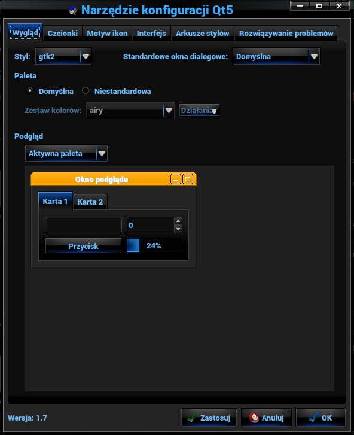Screen dimensions: 354x435
Task: Open the Rozwiązywanie problemów tab
Action: pos(286,34)
